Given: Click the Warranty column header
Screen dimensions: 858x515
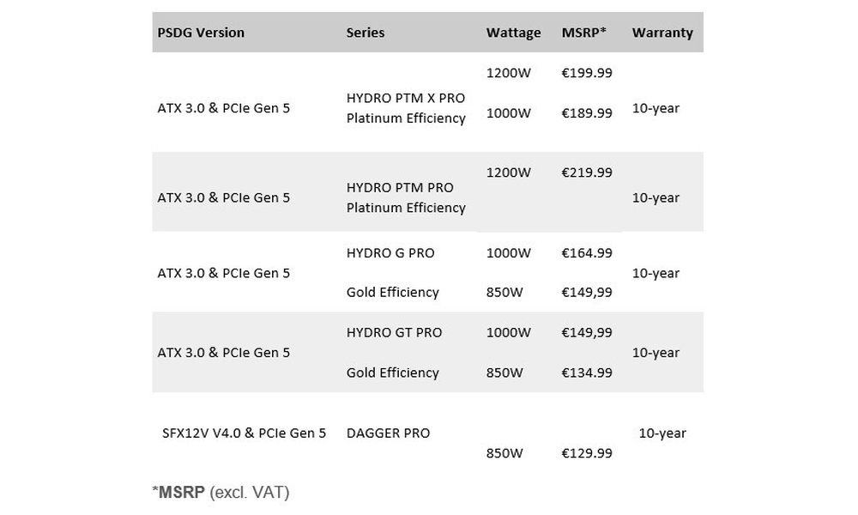Looking at the screenshot, I should pos(662,33).
